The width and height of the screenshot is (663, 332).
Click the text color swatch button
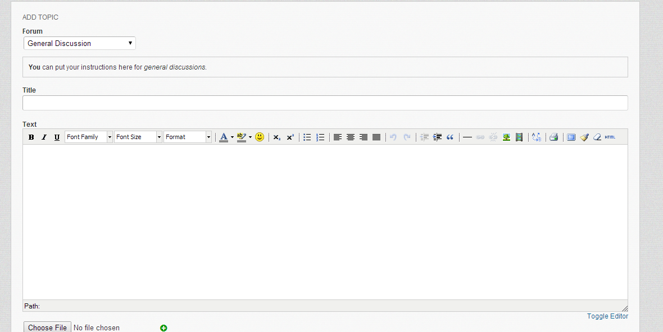[224, 137]
